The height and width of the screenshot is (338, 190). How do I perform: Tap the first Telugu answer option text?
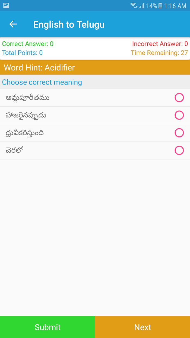pos(27,98)
